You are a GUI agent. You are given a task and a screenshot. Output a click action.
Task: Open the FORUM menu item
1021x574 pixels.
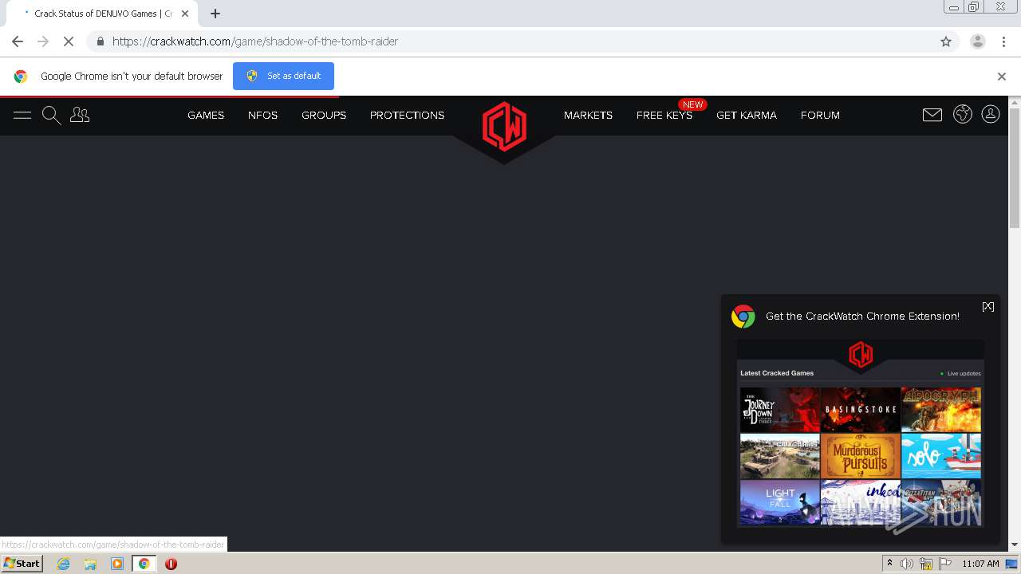pyautogui.click(x=820, y=116)
